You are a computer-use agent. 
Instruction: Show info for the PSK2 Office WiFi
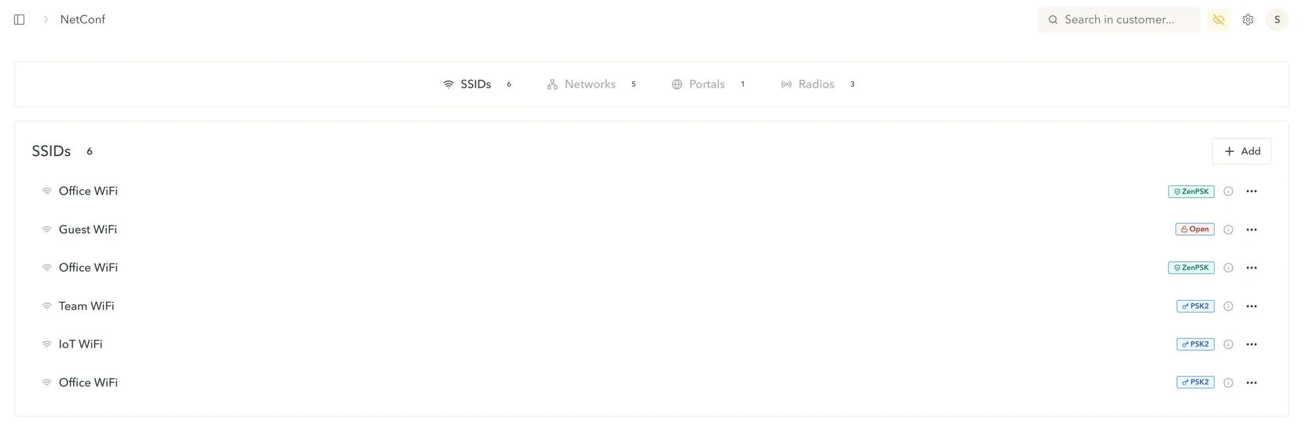click(x=1228, y=382)
